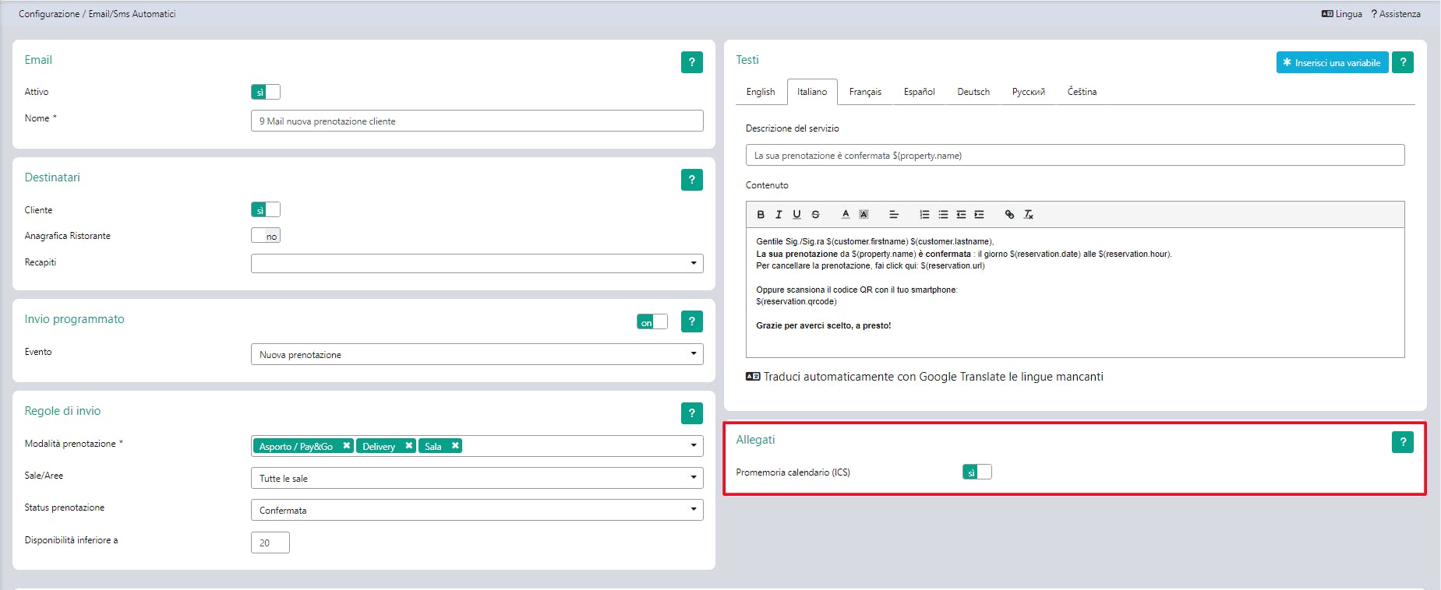Open the Configurazione / Email/Sms Automatici breadcrumb

[x=97, y=14]
